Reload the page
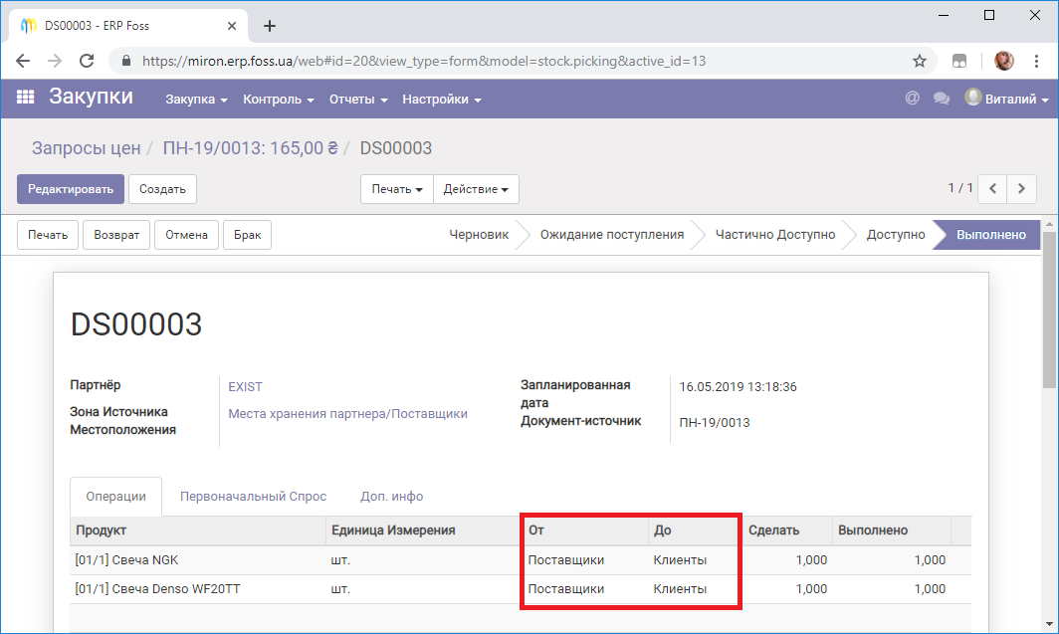1059x634 pixels. (x=87, y=61)
